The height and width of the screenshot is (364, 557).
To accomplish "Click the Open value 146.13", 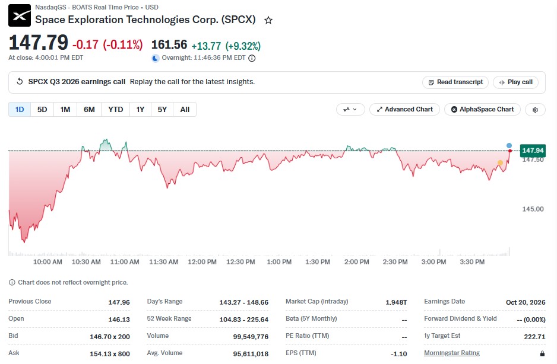I will tap(119, 320).
